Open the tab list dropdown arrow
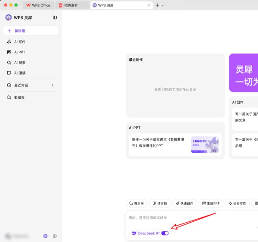Viewport: 258px width, 242px height. pos(163,5)
